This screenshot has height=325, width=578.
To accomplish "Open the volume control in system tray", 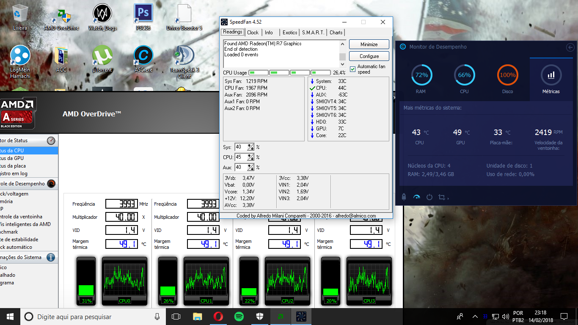I will point(505,317).
